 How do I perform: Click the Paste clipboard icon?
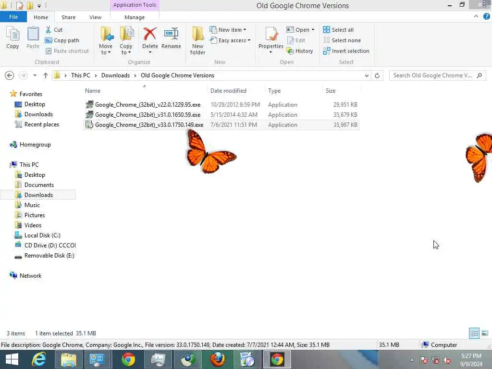pos(33,37)
